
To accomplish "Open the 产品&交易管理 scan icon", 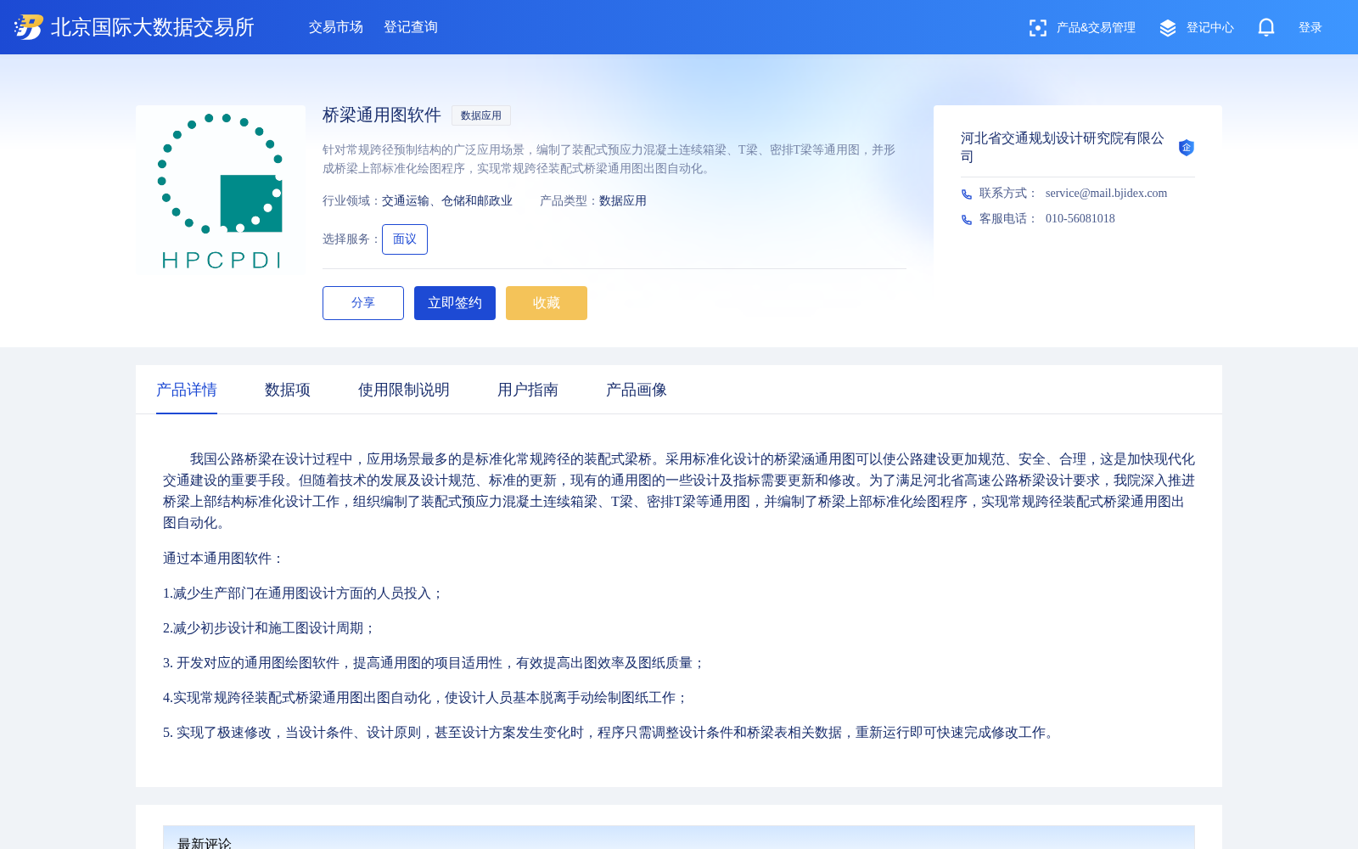I will click(1037, 28).
